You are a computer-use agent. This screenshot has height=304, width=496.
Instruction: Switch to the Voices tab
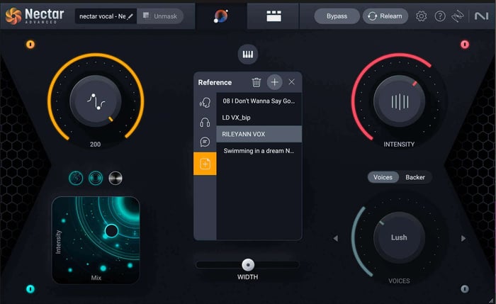coord(383,177)
